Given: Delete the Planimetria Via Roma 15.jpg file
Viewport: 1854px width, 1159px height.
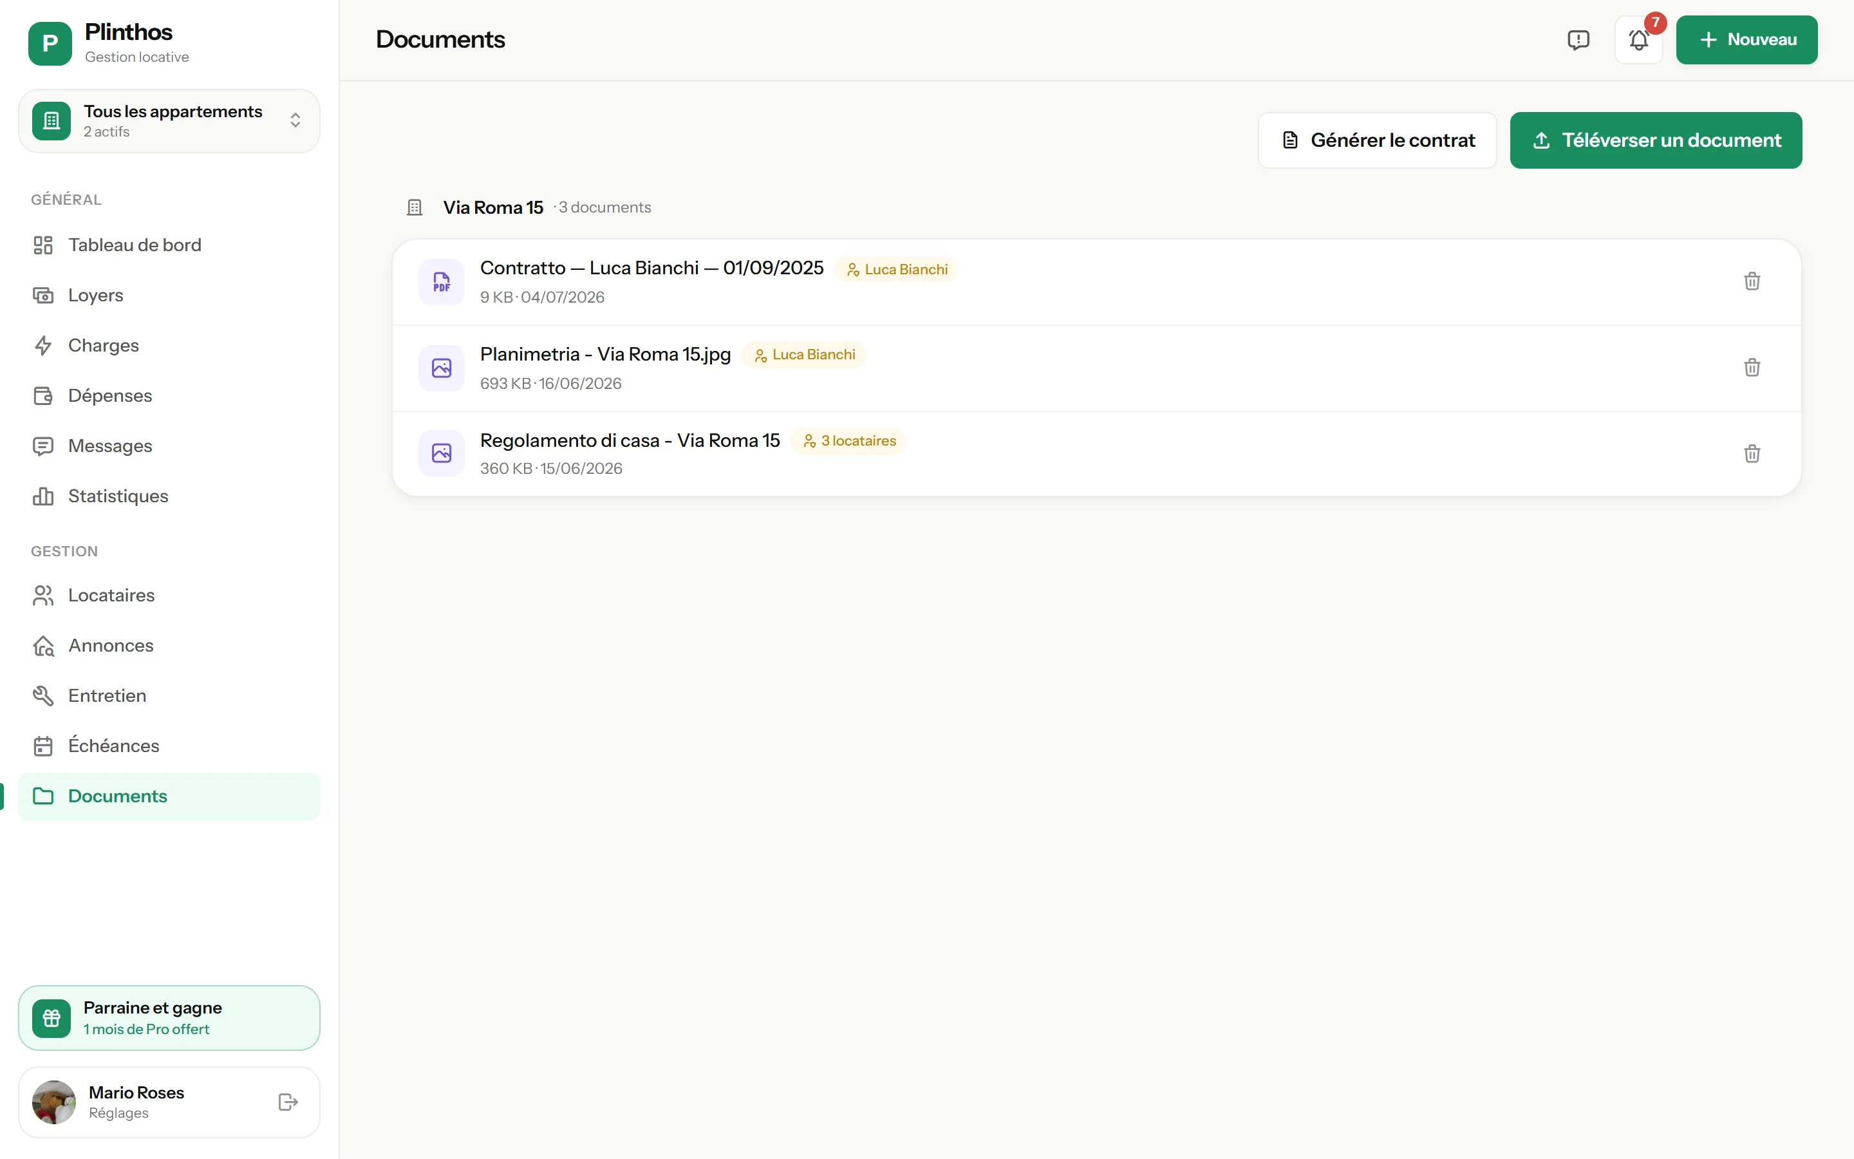Looking at the screenshot, I should pyautogui.click(x=1752, y=368).
